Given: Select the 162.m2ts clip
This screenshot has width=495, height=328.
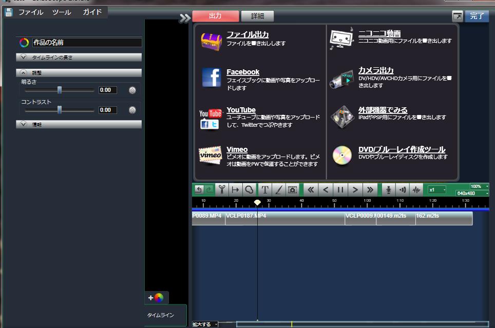Looking at the screenshot, I should (x=444, y=218).
